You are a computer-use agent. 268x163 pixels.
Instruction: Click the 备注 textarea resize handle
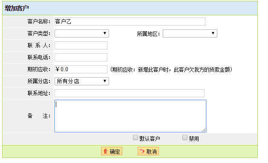point(204,130)
